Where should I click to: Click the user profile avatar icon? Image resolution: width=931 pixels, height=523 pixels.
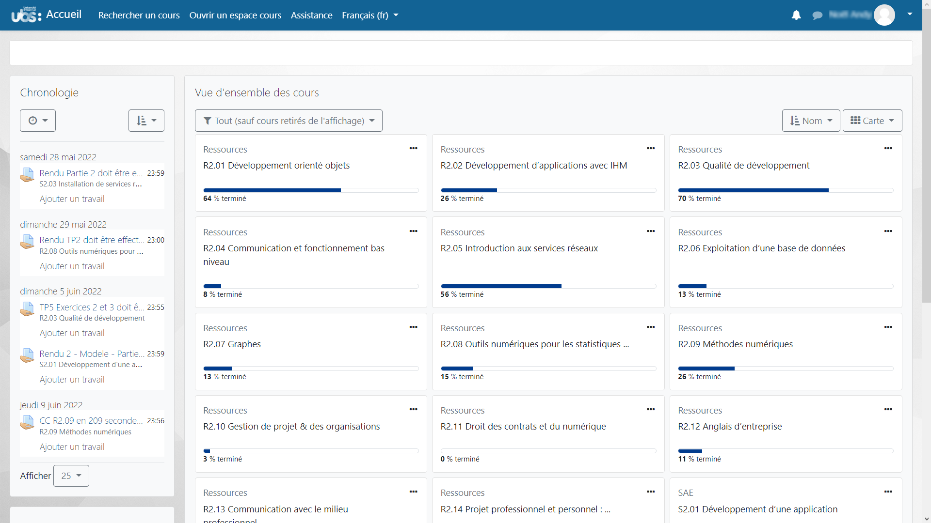(883, 15)
